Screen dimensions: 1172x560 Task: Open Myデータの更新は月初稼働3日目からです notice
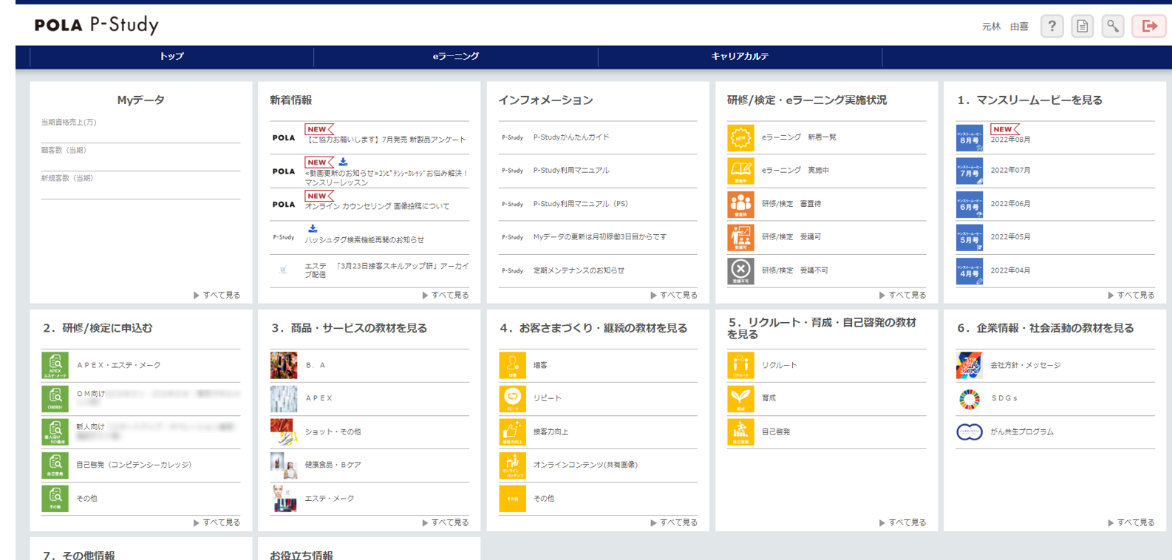tap(600, 237)
